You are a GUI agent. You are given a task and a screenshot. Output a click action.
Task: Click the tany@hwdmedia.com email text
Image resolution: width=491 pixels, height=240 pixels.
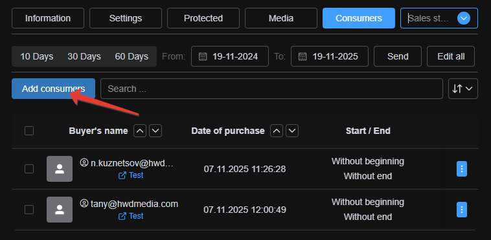pos(134,204)
